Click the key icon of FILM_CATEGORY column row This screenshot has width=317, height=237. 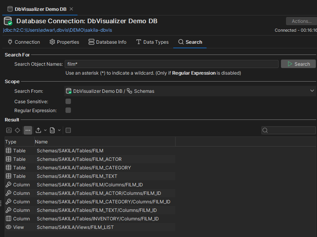coord(9,202)
